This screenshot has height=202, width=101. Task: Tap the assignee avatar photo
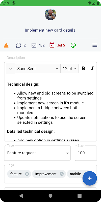point(50,14)
